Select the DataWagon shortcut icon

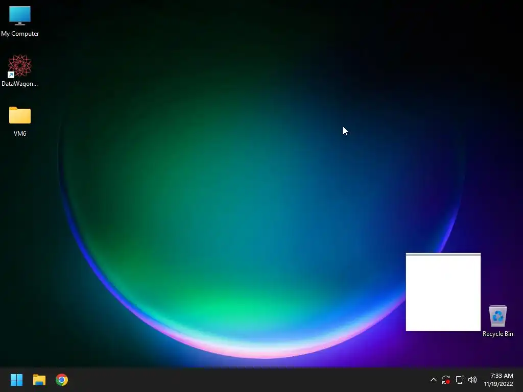[x=20, y=66]
